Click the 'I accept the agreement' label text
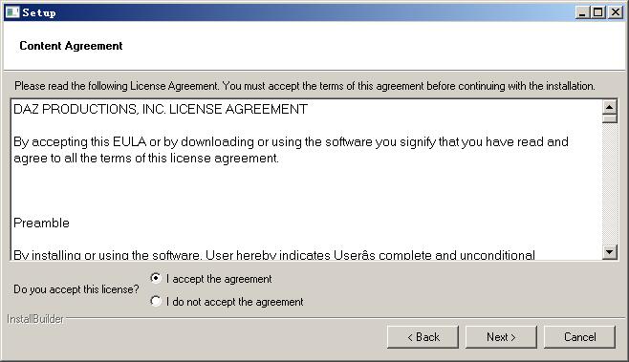 click(x=219, y=279)
